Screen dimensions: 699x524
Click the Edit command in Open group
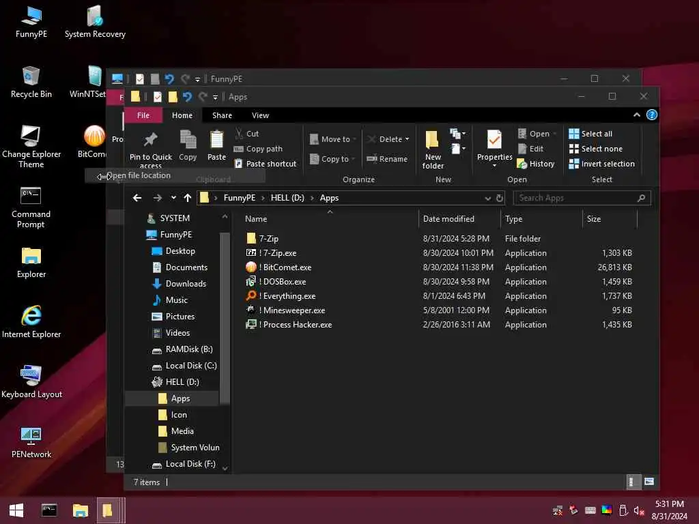[x=530, y=149]
